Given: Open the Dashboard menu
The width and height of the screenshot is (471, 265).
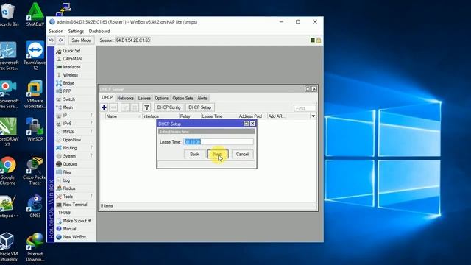Looking at the screenshot, I should pos(99,31).
